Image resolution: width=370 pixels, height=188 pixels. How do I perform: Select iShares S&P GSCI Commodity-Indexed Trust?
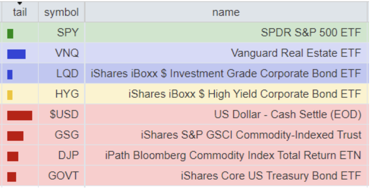pos(251,135)
